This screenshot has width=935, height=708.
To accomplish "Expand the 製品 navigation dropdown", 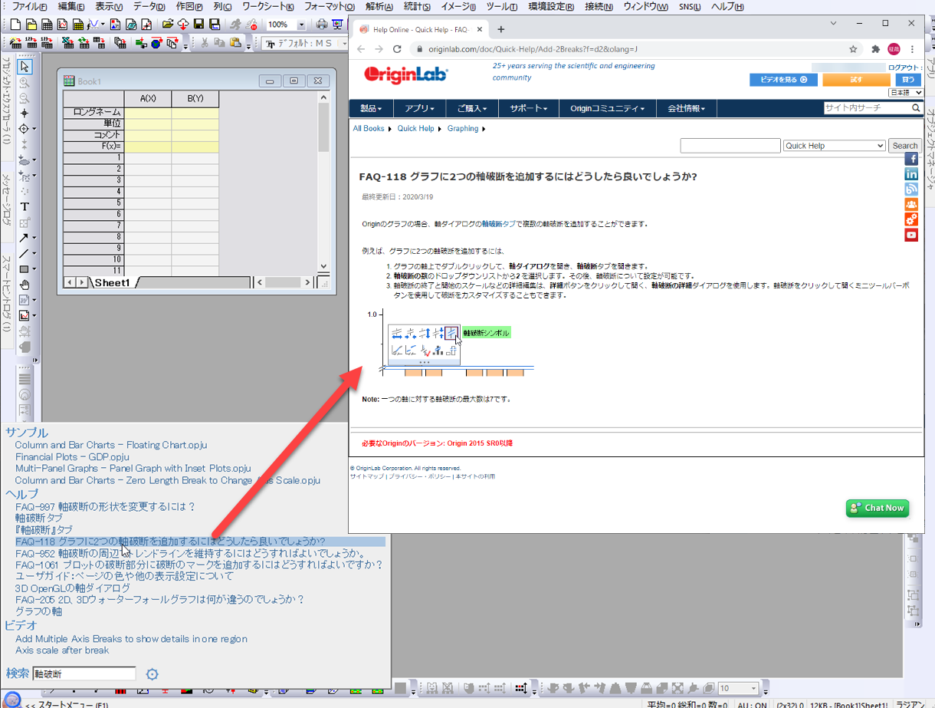I will point(371,108).
